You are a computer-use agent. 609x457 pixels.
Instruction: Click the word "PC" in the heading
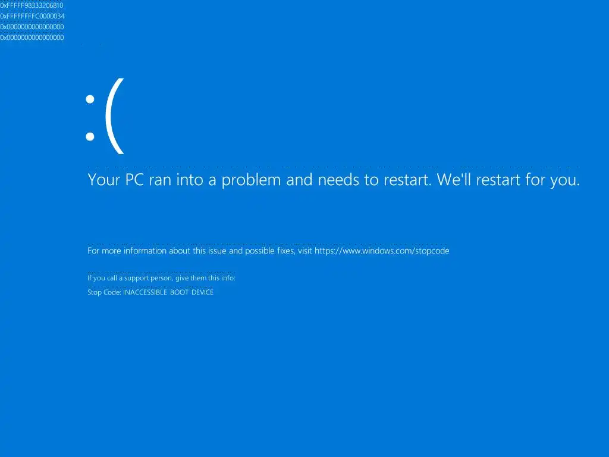tap(134, 180)
